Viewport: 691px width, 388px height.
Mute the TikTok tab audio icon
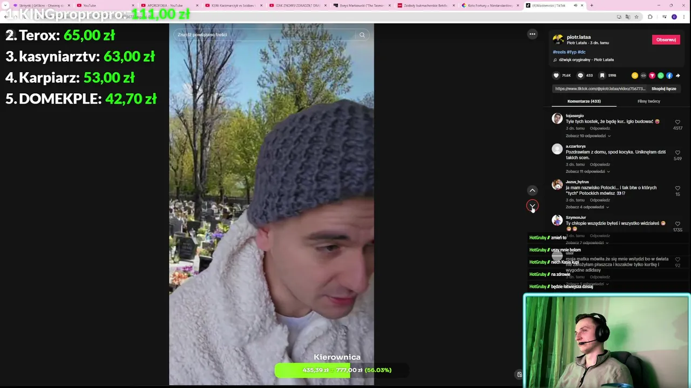pyautogui.click(x=575, y=5)
